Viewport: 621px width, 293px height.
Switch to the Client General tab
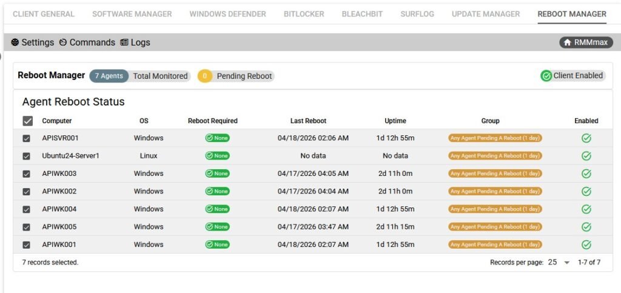point(44,14)
